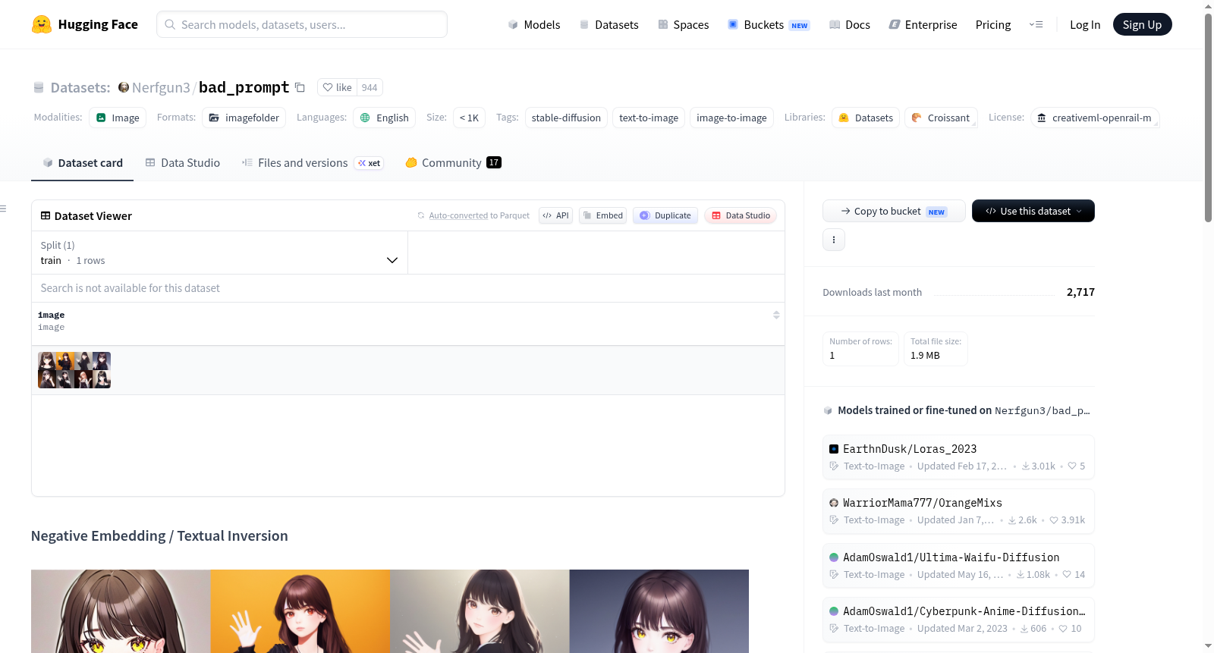This screenshot has height=653, width=1214.
Task: Select the text-to-image tag
Action: point(649,118)
